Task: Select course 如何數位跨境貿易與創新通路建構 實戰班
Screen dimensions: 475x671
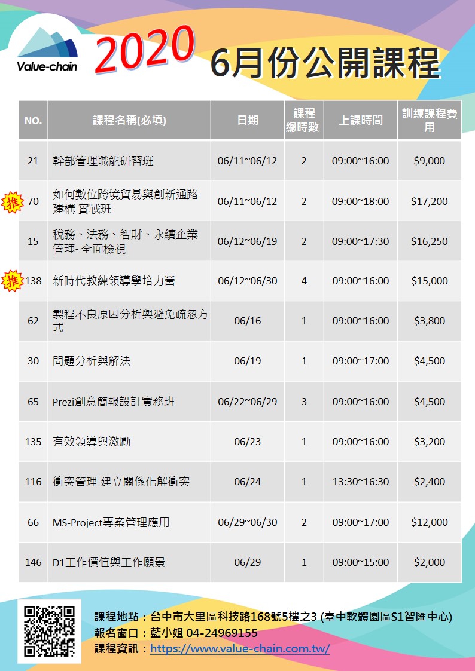Action: coord(126,201)
